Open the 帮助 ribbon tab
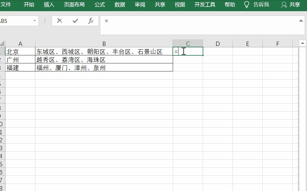Image resolution: width=307 pixels, height=191 pixels. (x=230, y=5)
